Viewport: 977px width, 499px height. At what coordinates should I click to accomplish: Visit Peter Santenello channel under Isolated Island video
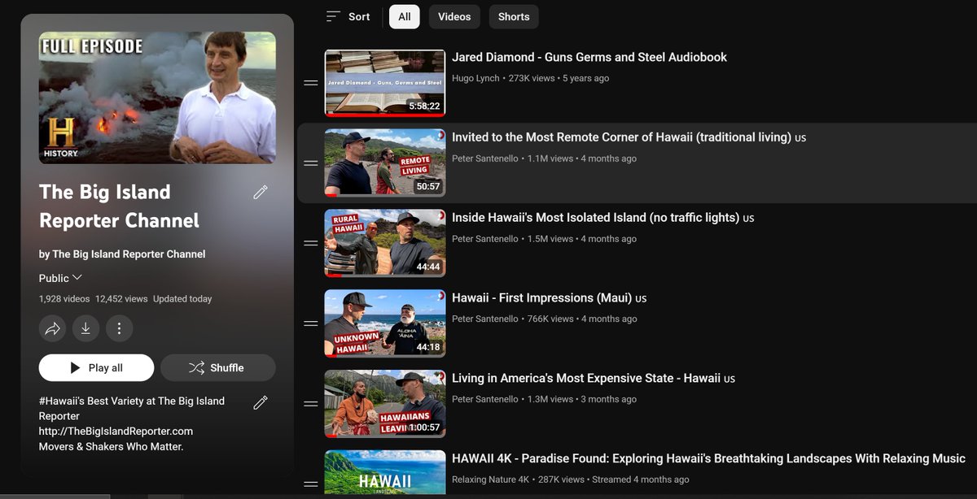tap(485, 239)
